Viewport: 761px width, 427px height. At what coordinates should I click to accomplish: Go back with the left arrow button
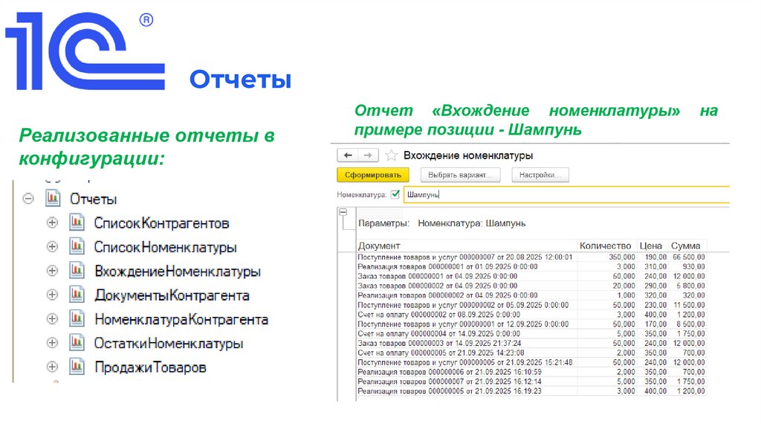348,155
